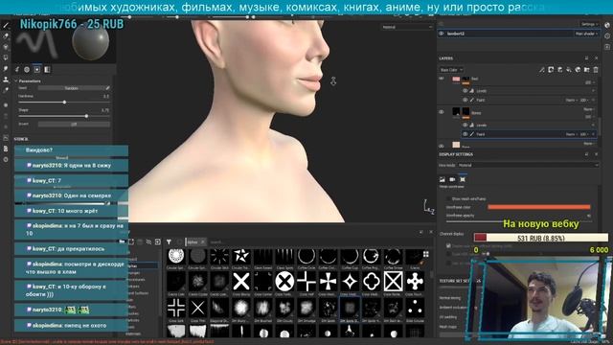
Task: Open the Settings dropdown in texture set list
Action: (x=590, y=24)
